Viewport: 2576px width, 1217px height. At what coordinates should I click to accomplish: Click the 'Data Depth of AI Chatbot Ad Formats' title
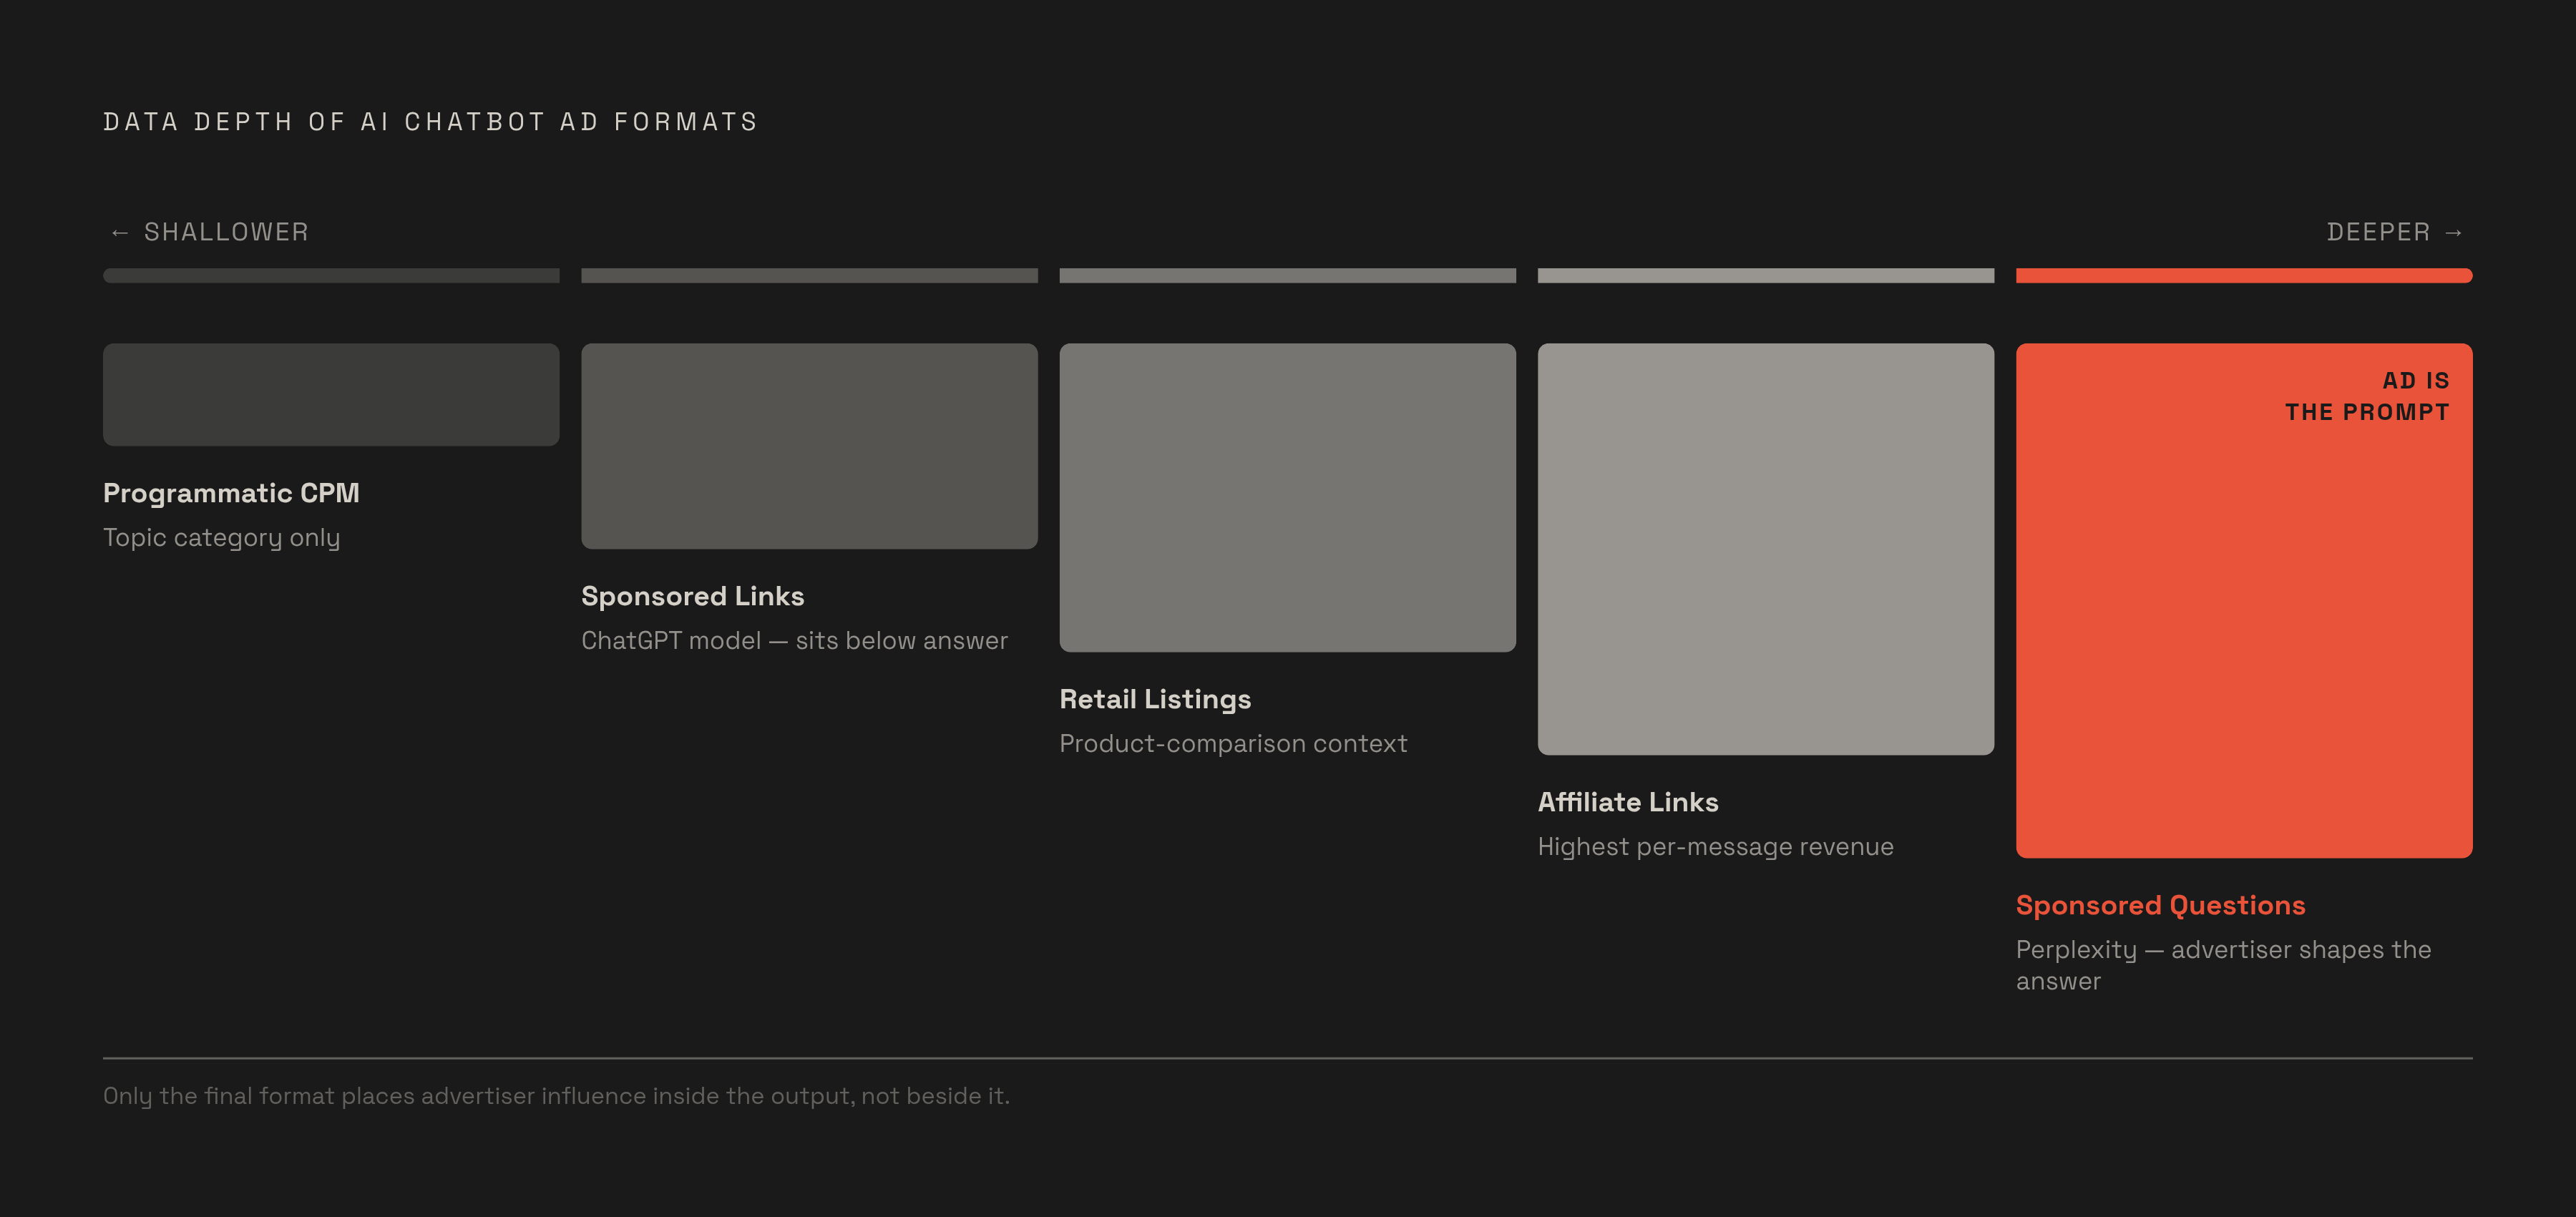430,122
